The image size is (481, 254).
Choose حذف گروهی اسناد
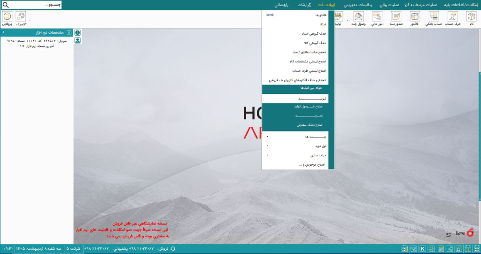pyautogui.click(x=295, y=34)
